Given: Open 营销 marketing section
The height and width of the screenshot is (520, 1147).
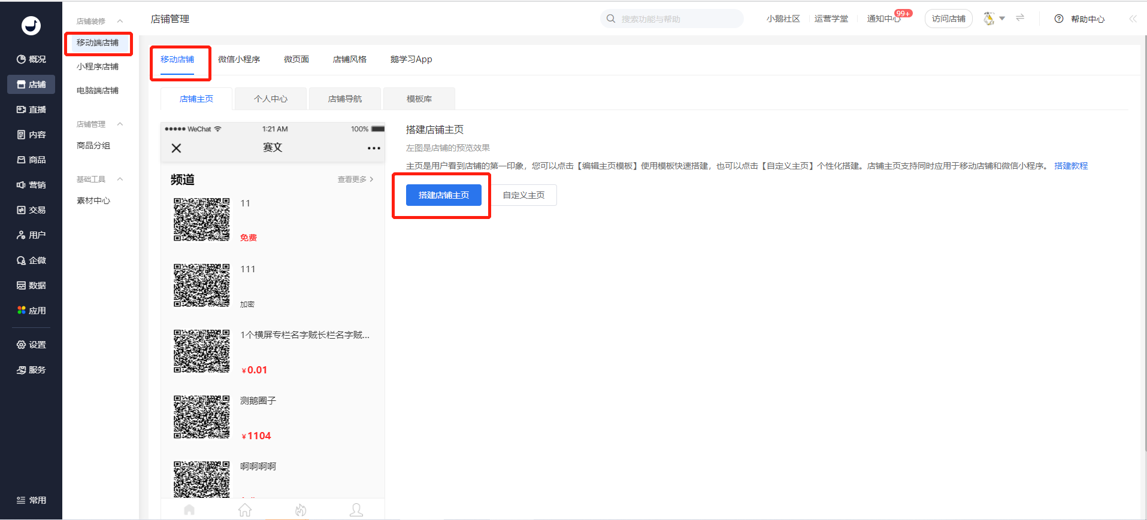Looking at the screenshot, I should coord(31,185).
